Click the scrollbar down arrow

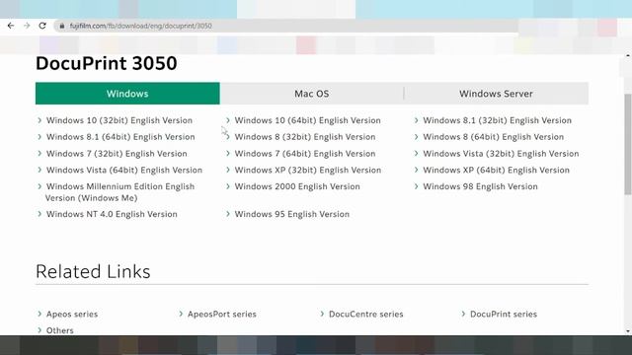point(628,331)
